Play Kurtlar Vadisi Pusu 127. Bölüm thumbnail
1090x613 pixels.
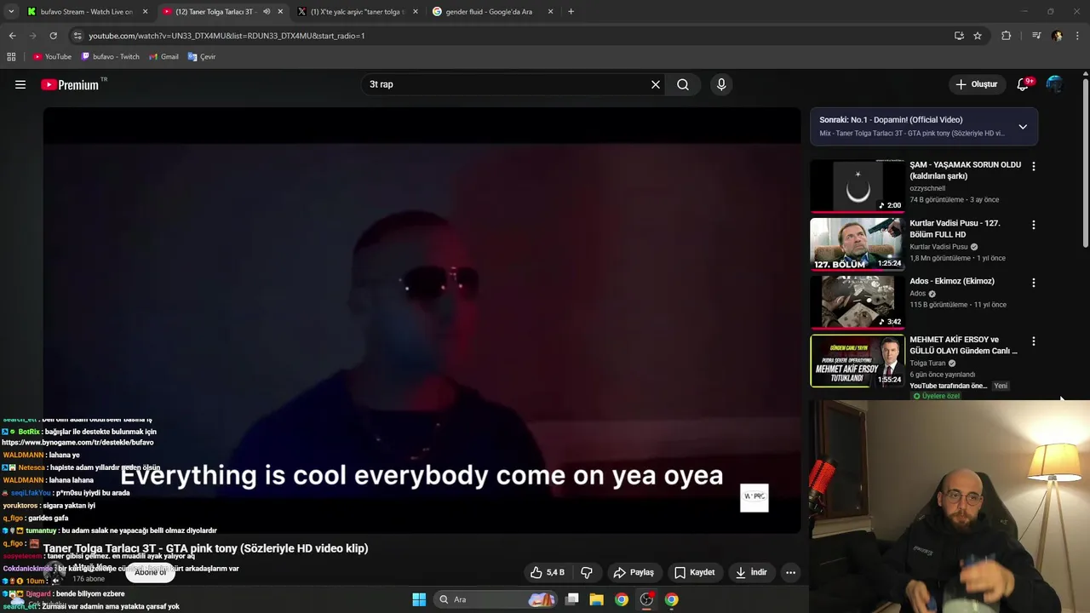[x=857, y=244]
